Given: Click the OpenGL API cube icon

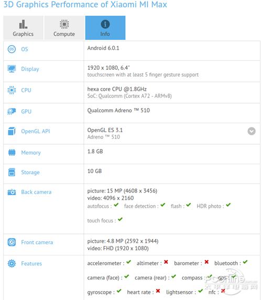Looking at the screenshot, I should (12, 131).
